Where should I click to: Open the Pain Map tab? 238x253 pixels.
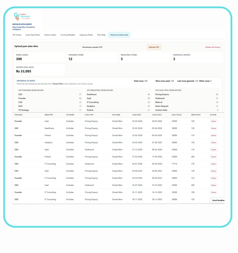(x=101, y=35)
